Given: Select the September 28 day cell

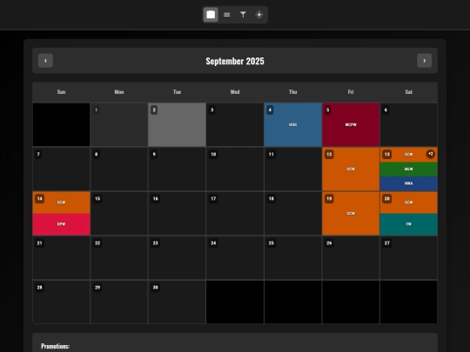Looking at the screenshot, I should tap(61, 302).
